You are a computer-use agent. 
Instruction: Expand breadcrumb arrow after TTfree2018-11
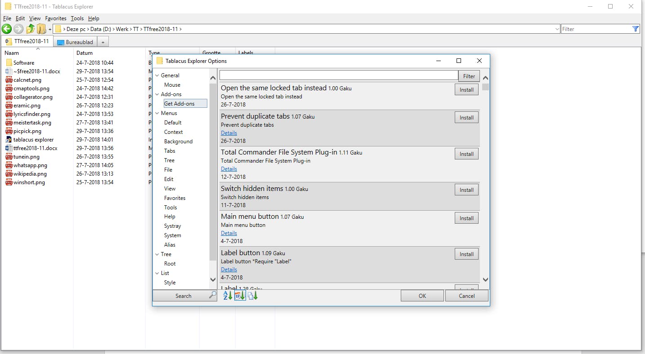coord(181,29)
